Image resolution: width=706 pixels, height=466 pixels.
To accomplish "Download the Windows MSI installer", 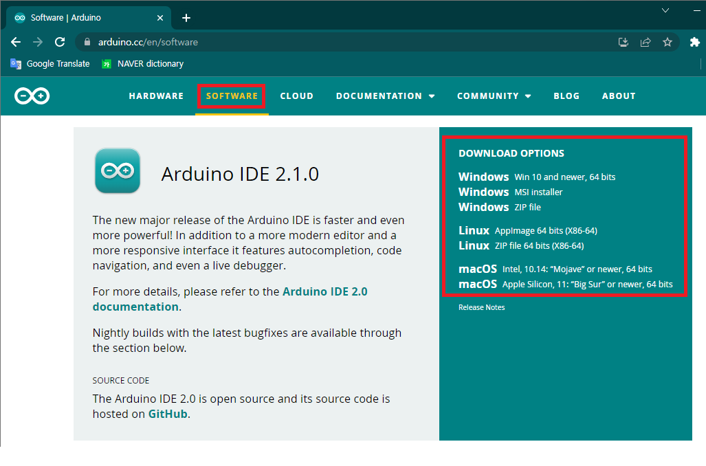I will click(511, 192).
